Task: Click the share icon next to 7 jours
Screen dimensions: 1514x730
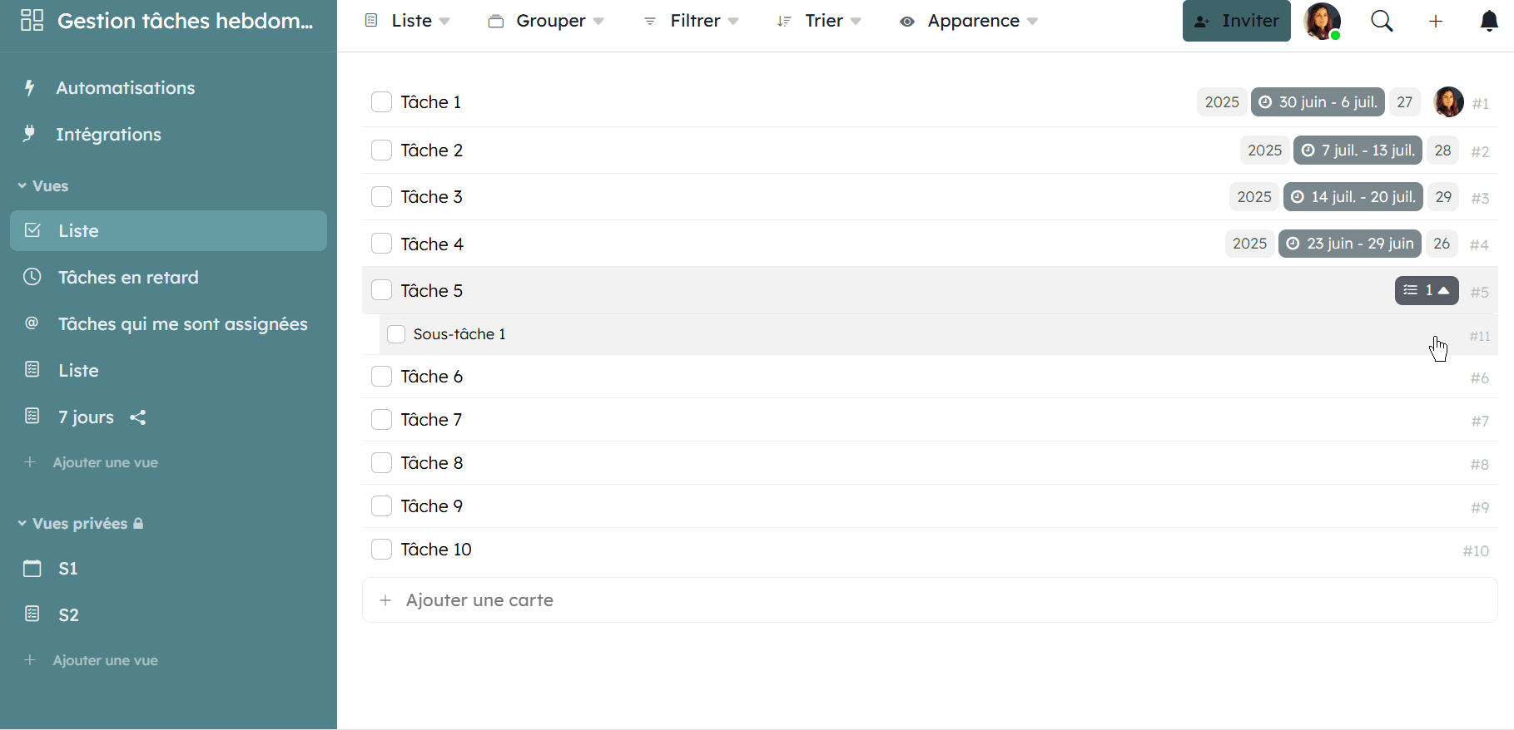Action: 138,417
